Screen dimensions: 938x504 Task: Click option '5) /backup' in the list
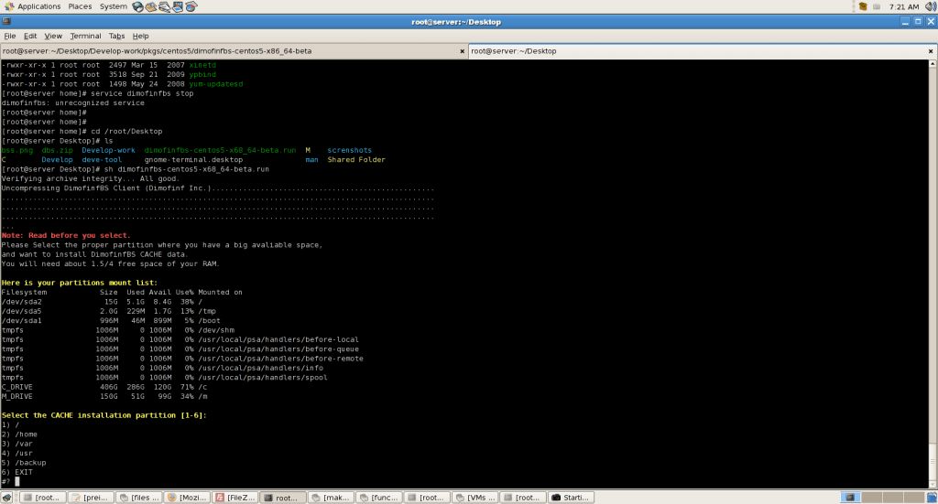pos(24,463)
